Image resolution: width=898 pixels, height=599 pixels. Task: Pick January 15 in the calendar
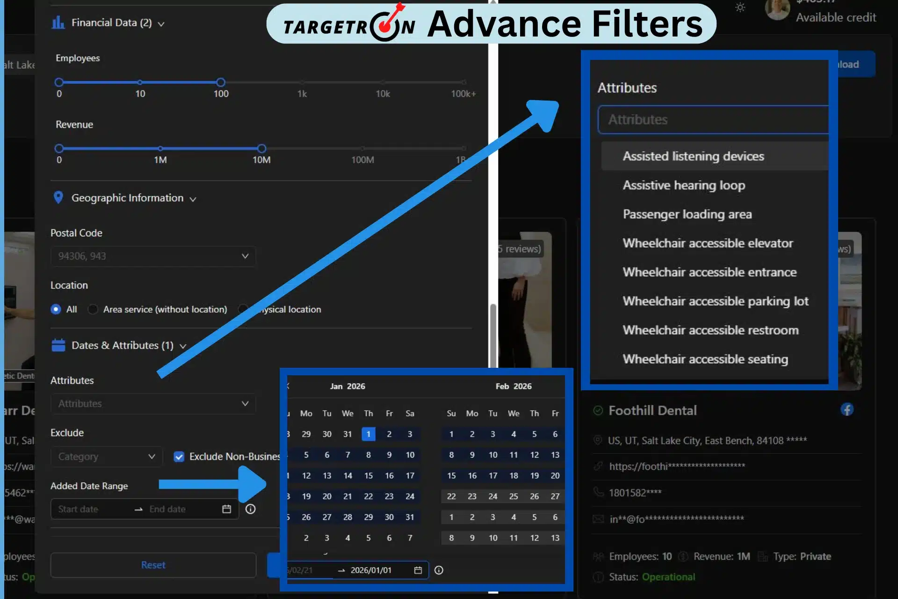tap(369, 475)
